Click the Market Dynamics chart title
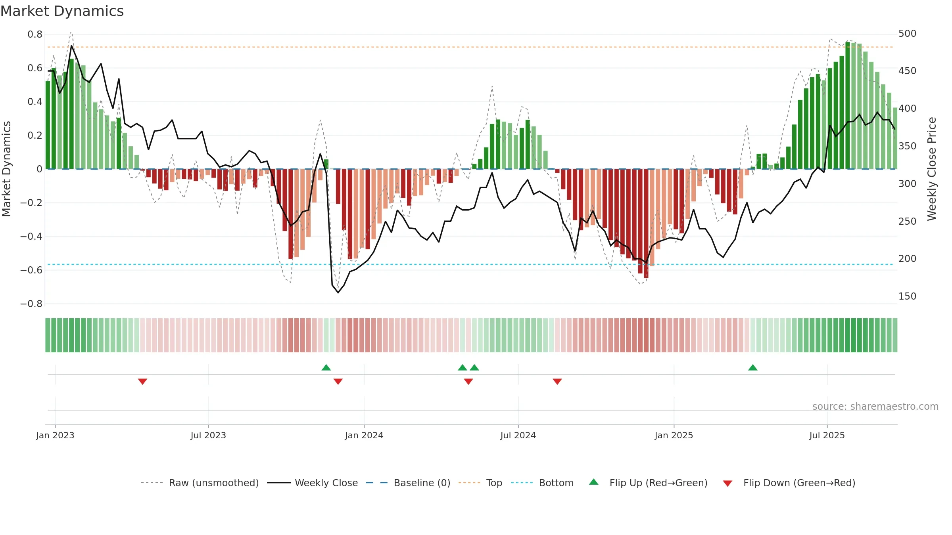 tap(62, 11)
